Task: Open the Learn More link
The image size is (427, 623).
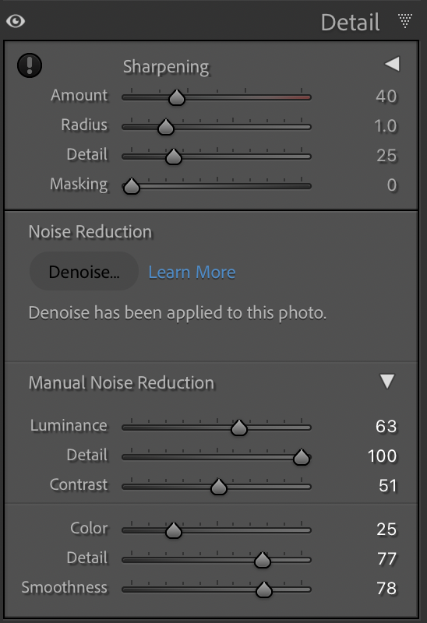Action: [x=192, y=272]
